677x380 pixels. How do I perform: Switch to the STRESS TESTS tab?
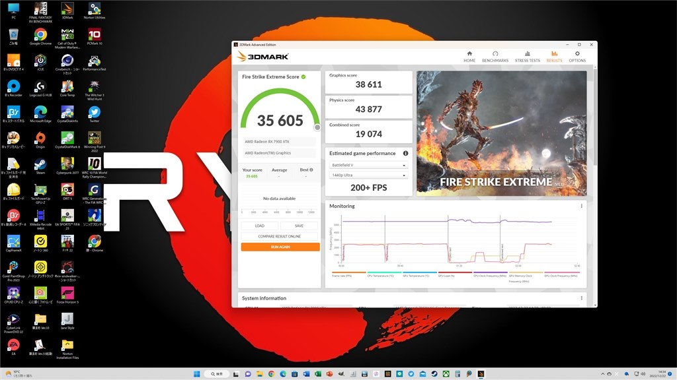pos(527,57)
